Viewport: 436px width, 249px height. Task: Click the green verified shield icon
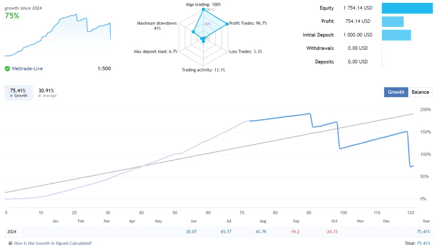point(7,69)
